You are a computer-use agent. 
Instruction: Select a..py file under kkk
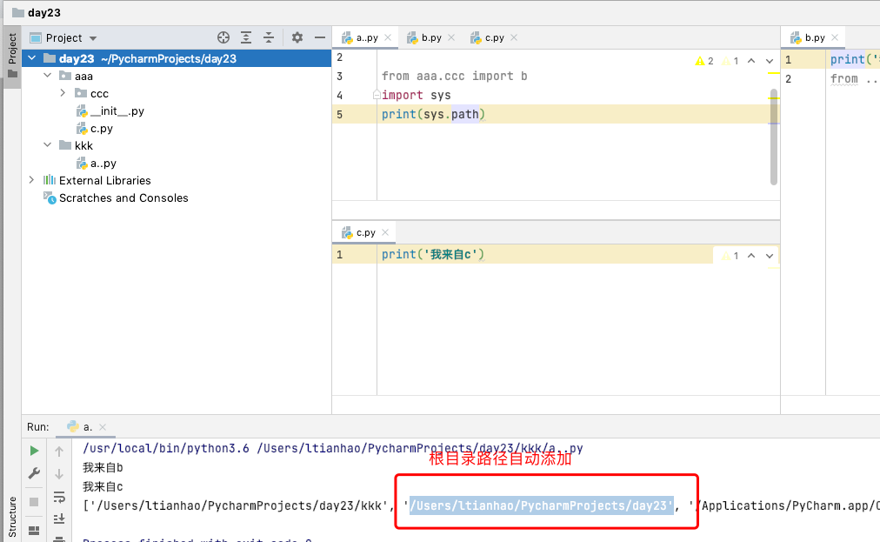[97, 164]
